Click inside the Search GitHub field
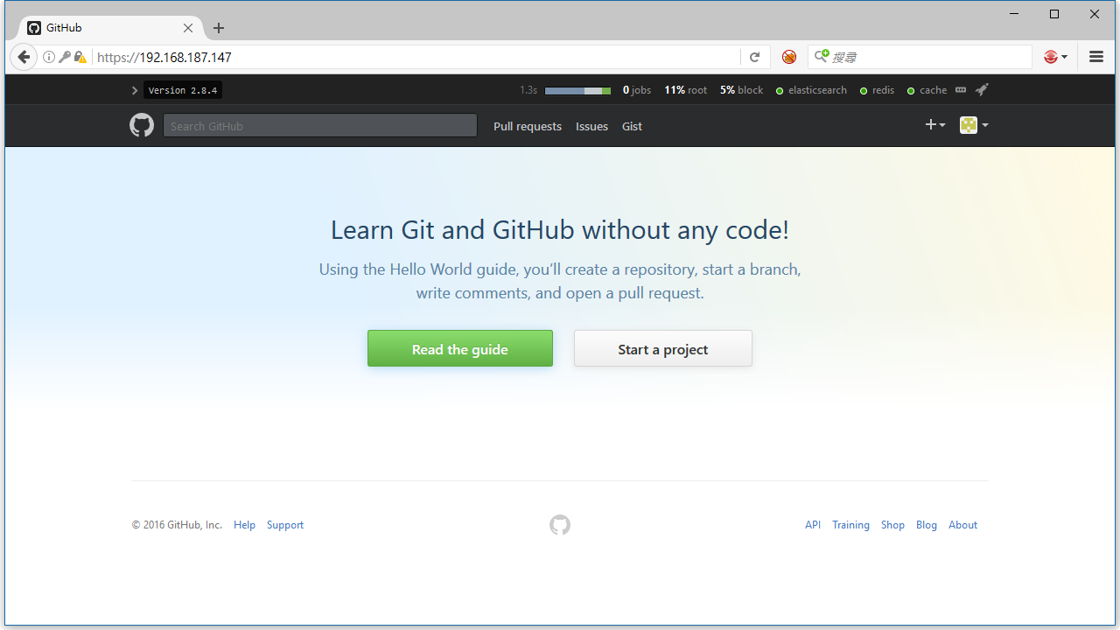Viewport: 1120px width, 630px height. tap(319, 125)
